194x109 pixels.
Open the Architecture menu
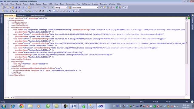71,4
